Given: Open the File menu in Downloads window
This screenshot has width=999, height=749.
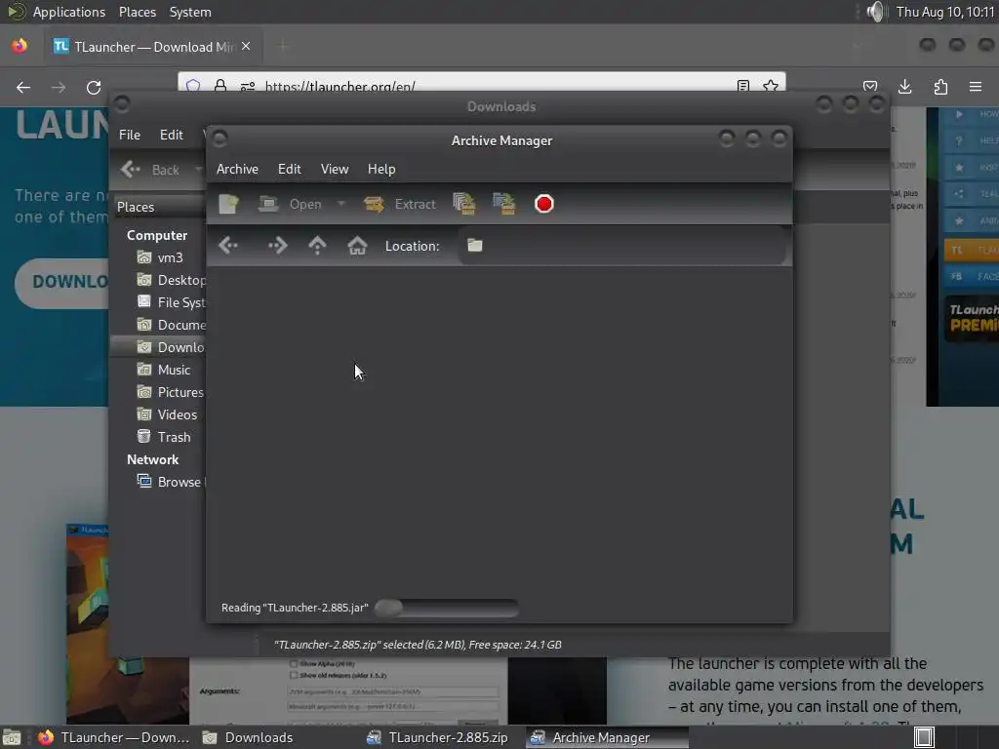Looking at the screenshot, I should [x=130, y=135].
